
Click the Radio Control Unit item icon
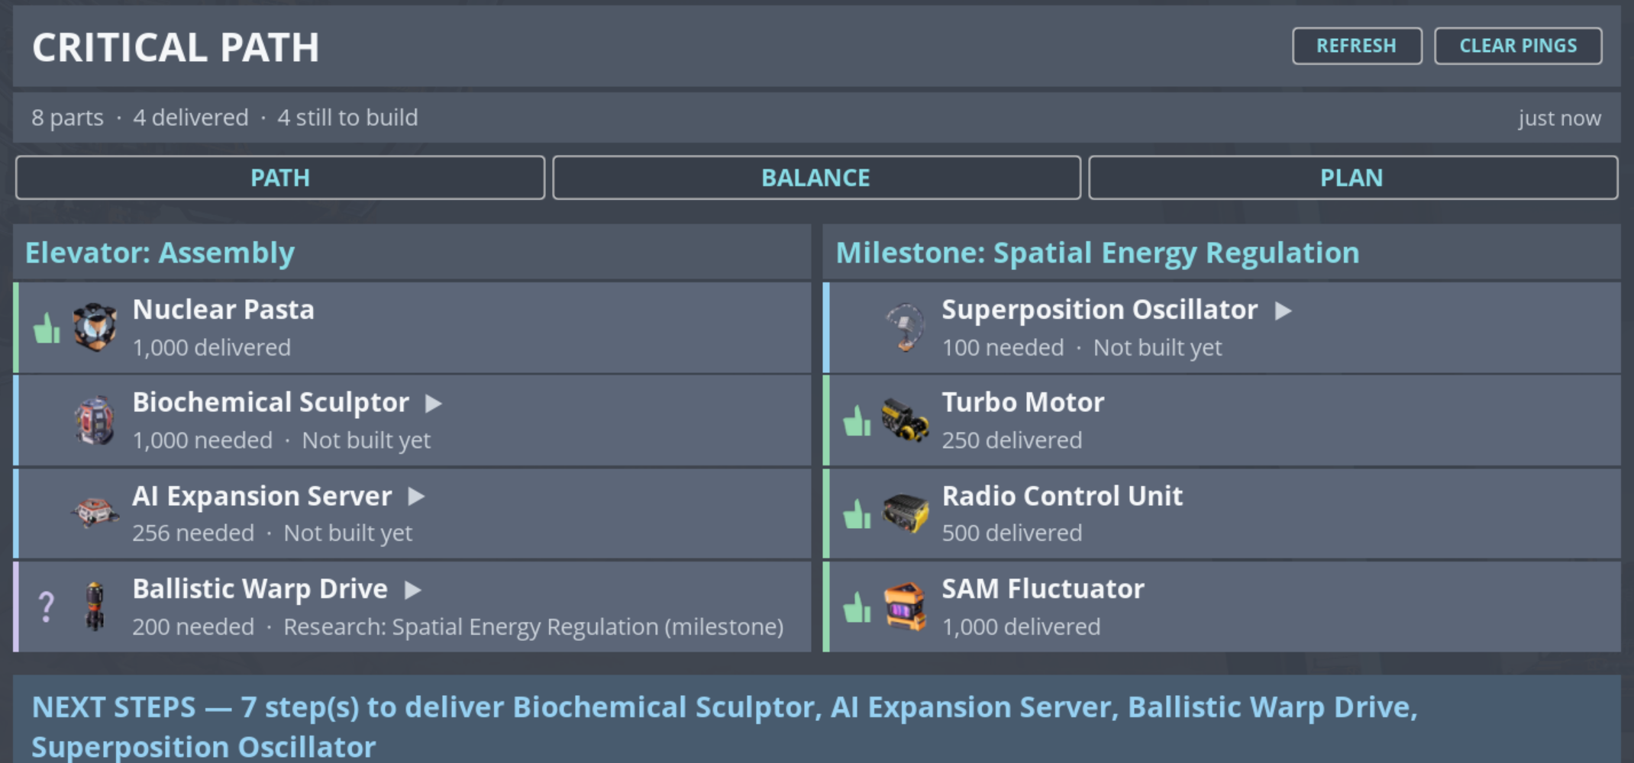point(905,513)
